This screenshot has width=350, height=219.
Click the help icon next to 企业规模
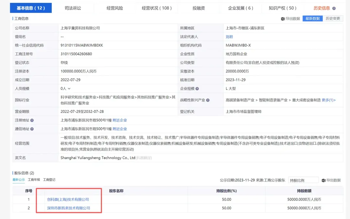[x=197, y=89]
